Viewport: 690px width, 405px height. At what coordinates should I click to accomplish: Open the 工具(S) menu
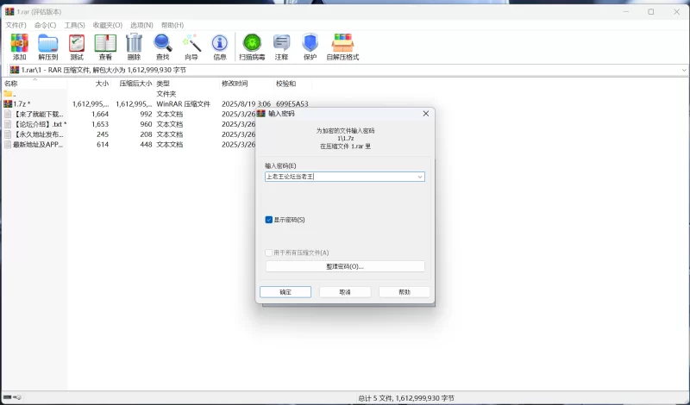(75, 25)
